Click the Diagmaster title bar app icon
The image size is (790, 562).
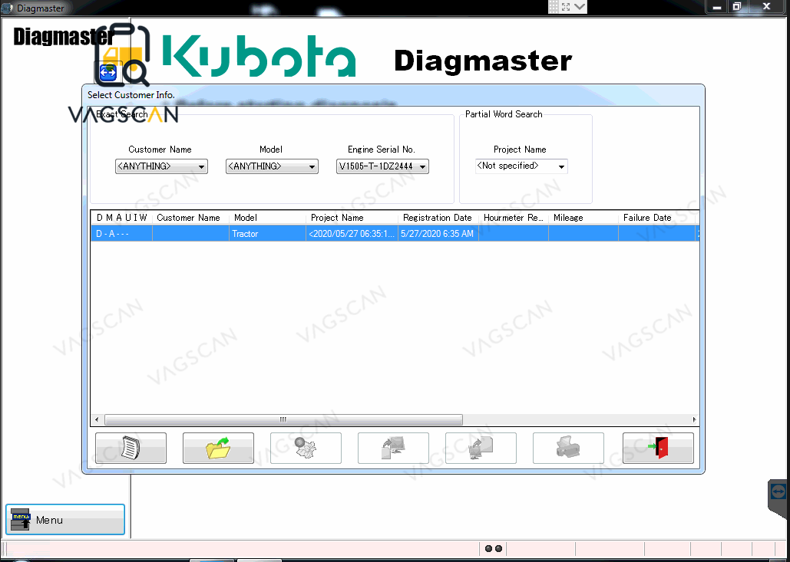tap(7, 8)
